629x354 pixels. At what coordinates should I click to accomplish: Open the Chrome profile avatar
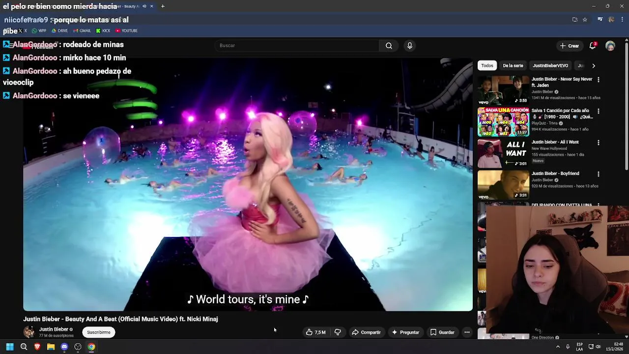(x=611, y=20)
